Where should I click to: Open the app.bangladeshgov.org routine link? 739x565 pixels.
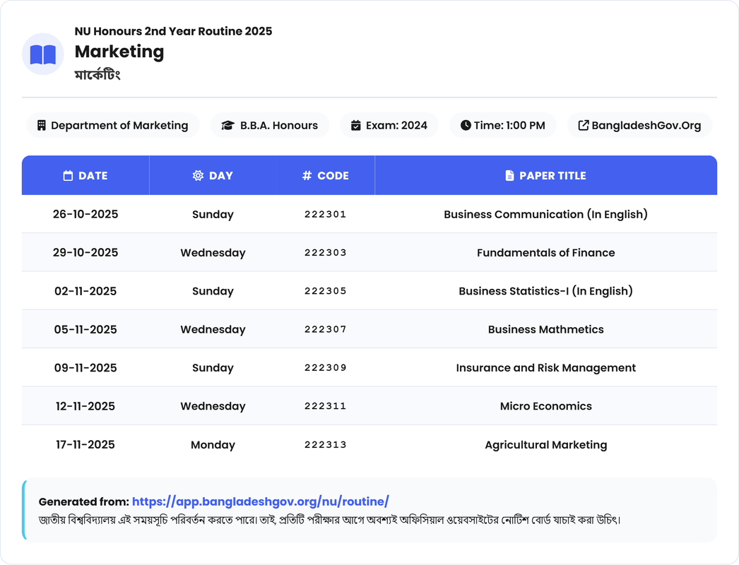260,501
